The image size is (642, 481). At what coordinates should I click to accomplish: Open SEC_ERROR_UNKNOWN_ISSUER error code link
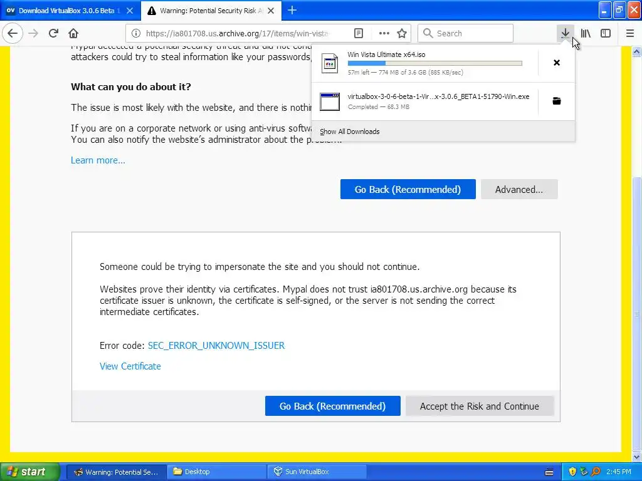(216, 346)
